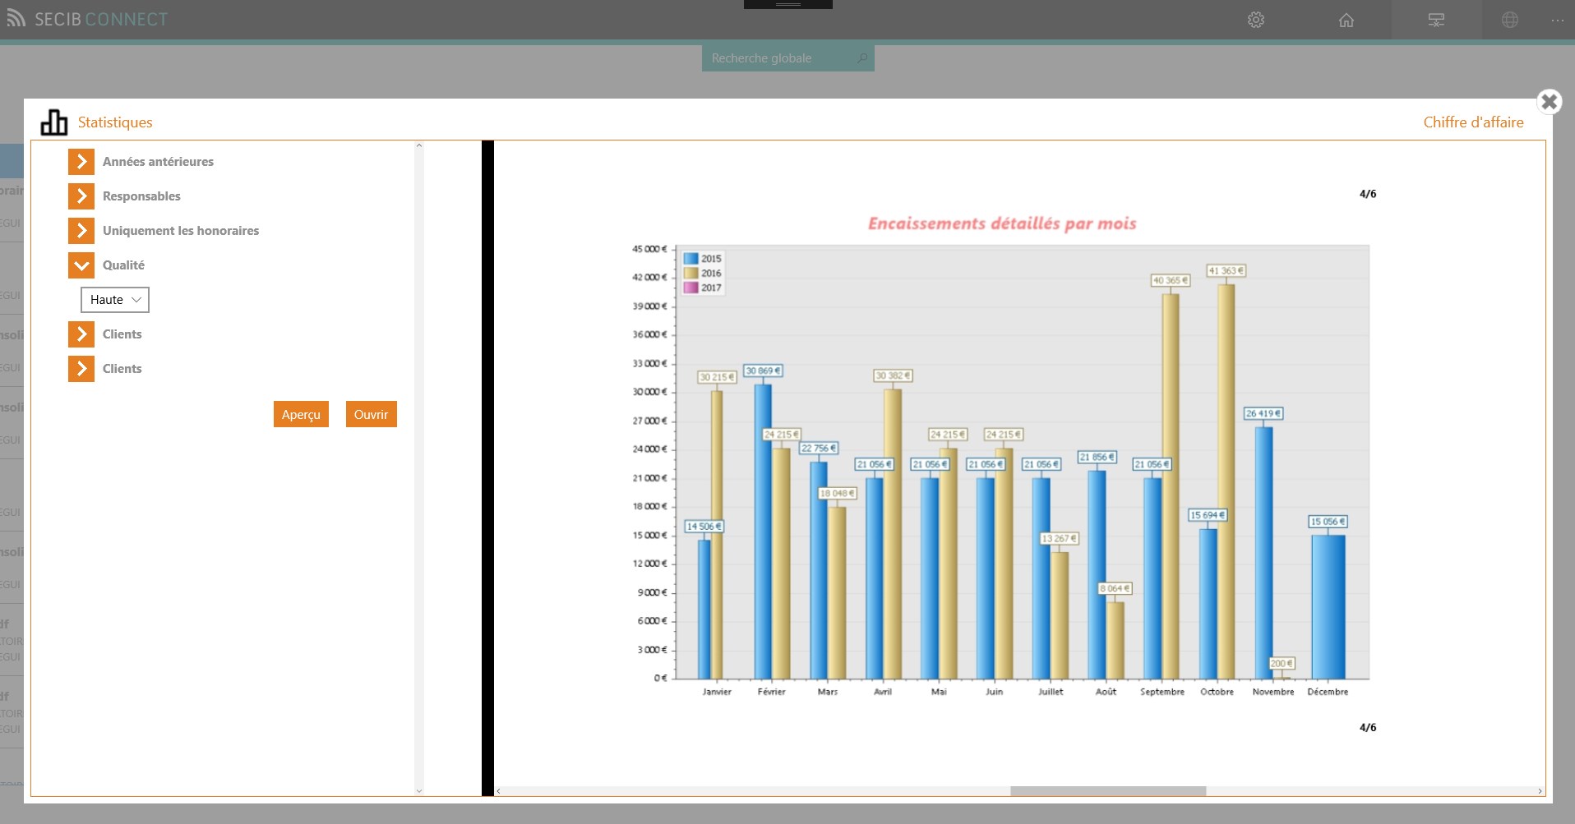Click the Aperçu button
1575x824 pixels.
(301, 414)
